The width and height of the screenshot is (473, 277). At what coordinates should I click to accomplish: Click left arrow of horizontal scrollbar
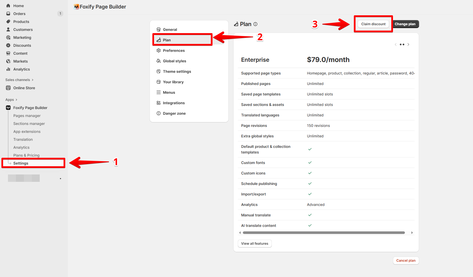pyautogui.click(x=240, y=233)
